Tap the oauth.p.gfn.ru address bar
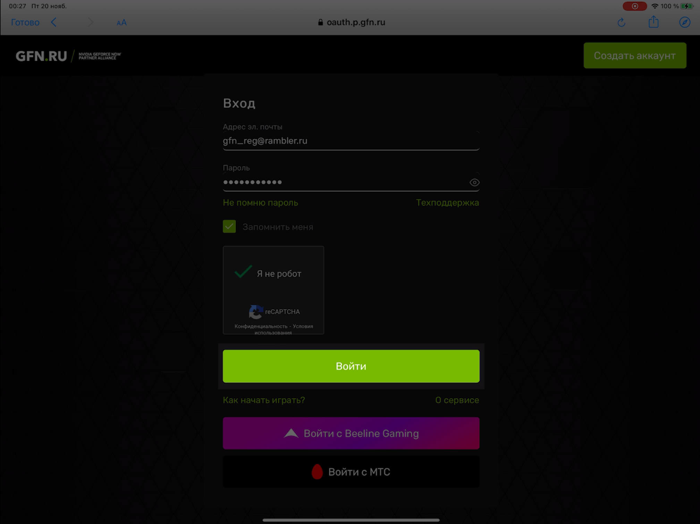Image resolution: width=700 pixels, height=524 pixels. (351, 22)
